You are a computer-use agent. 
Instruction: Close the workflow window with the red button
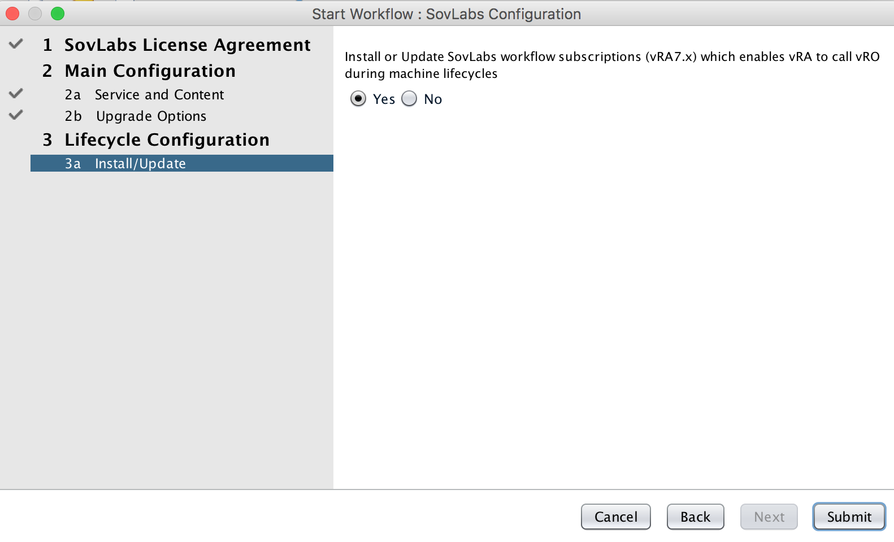[x=12, y=14]
